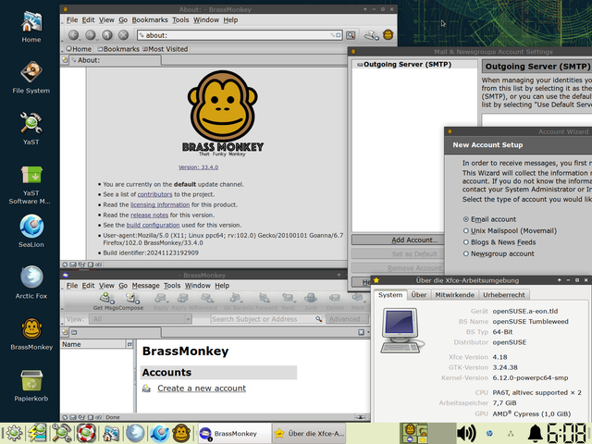This screenshot has width=592, height=444.
Task: Choose the Newsgroup account option
Action: click(499, 253)
